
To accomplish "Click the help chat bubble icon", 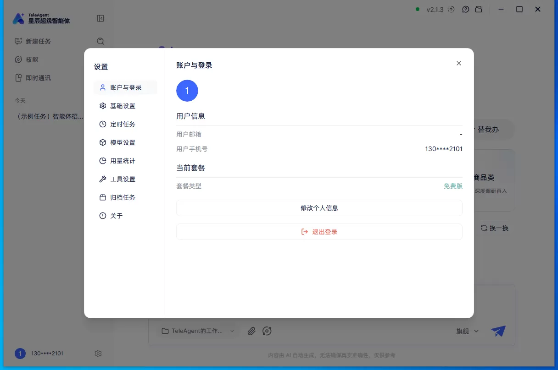I will (466, 9).
